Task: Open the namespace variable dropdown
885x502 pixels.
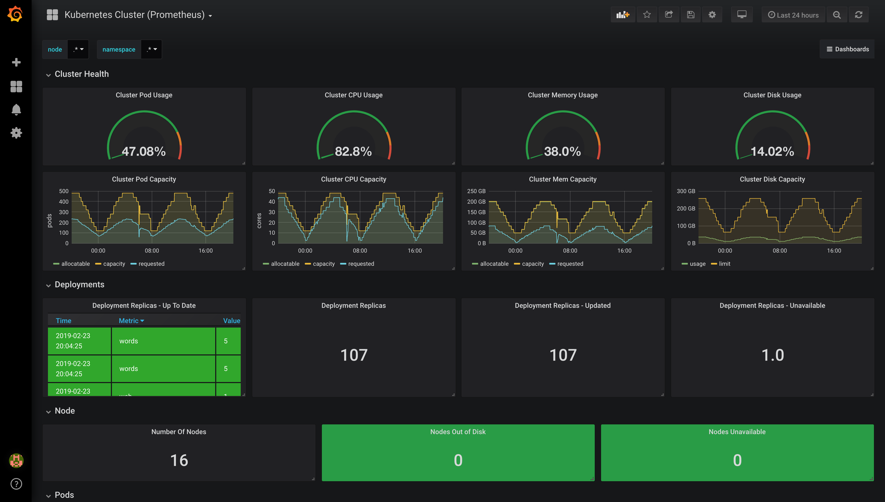Action: pos(151,49)
